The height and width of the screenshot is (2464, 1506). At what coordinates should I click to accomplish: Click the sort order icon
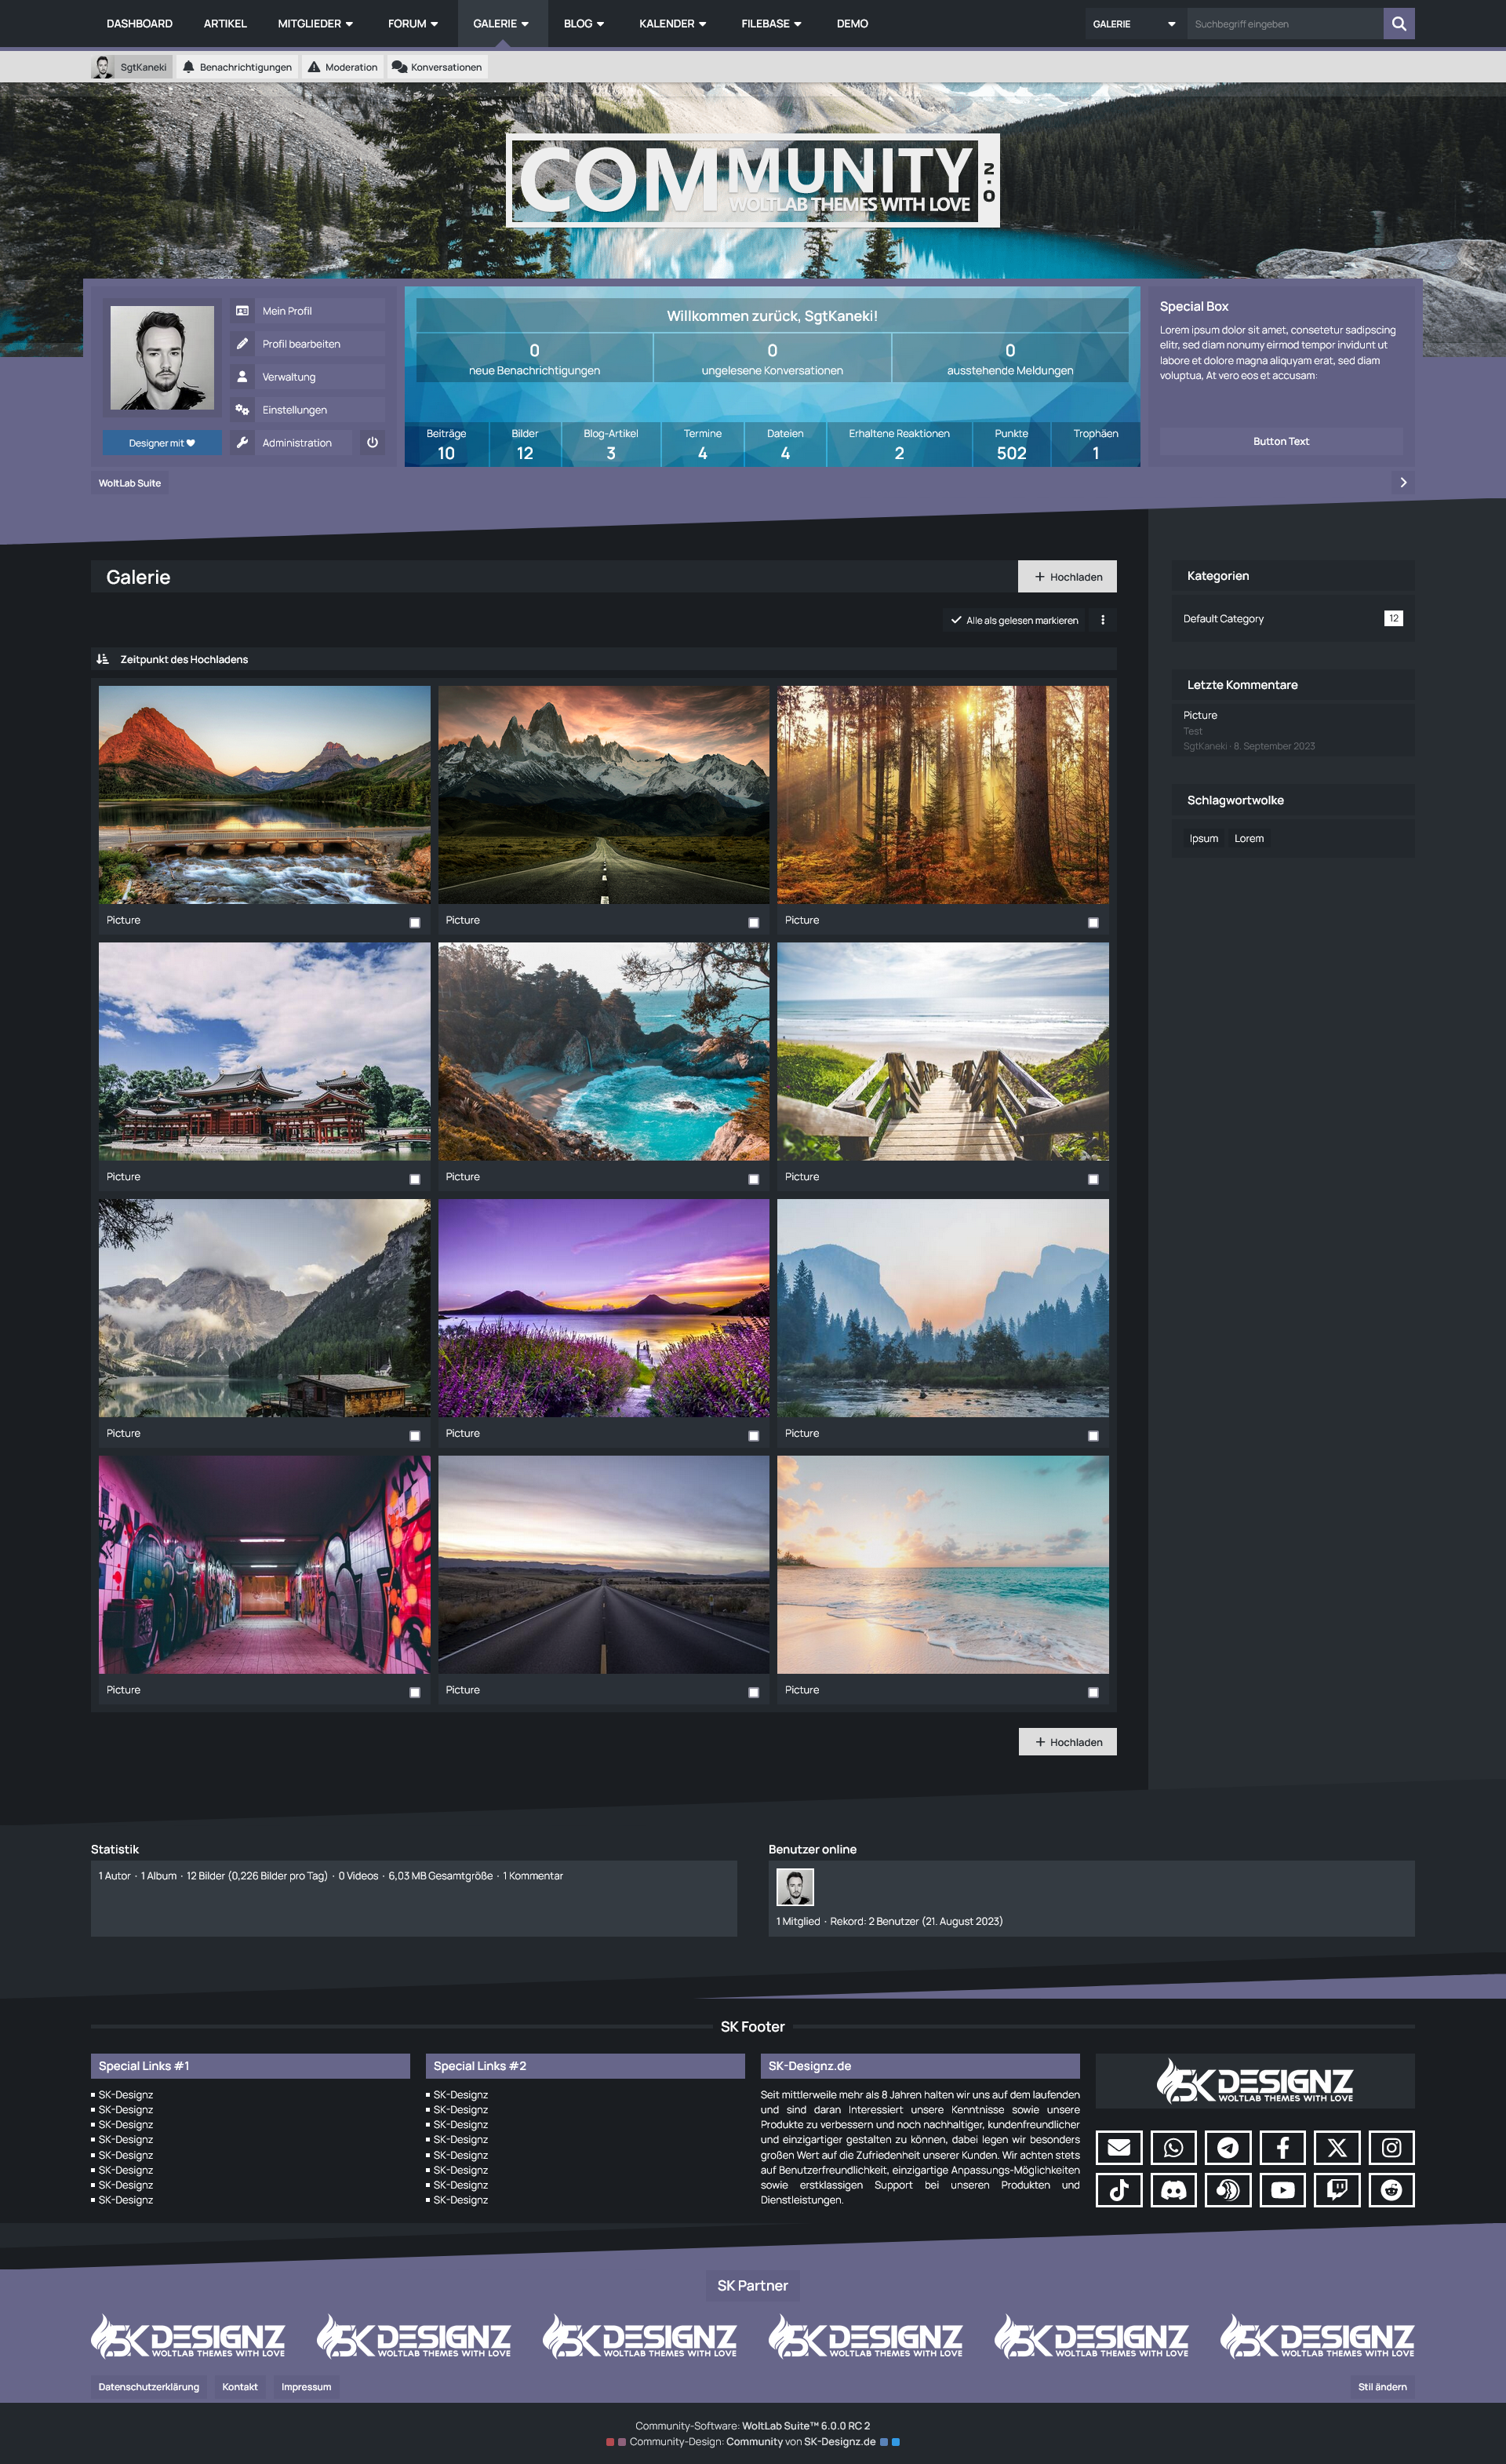[x=102, y=659]
